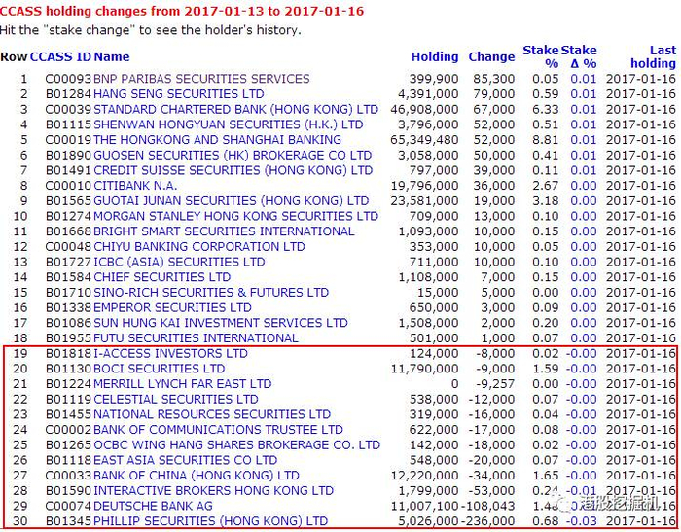The image size is (681, 532).
Task: Sort table by Name column header
Action: point(112,56)
